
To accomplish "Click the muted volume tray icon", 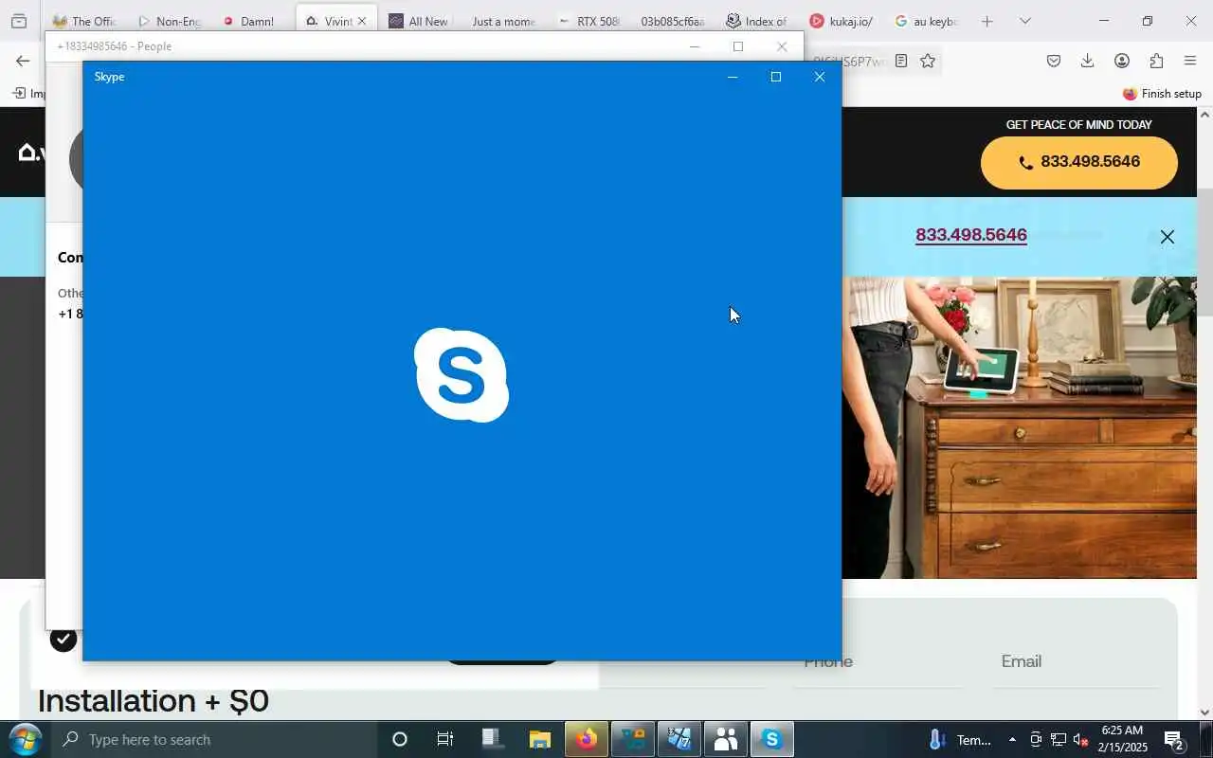I will click(x=1079, y=740).
